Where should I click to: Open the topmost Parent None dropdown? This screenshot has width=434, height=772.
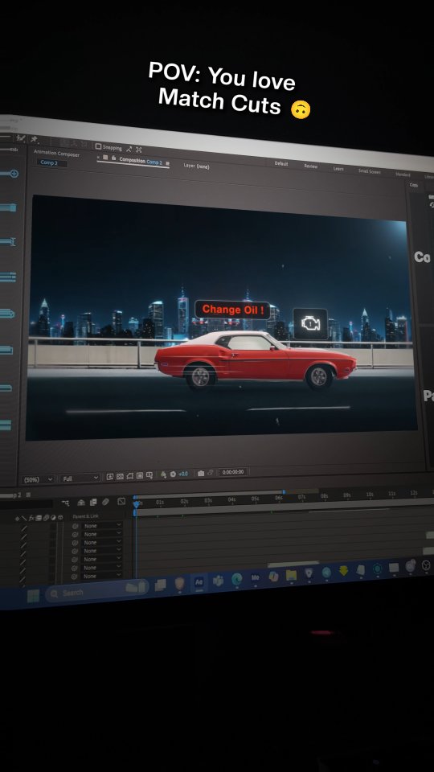pos(102,525)
